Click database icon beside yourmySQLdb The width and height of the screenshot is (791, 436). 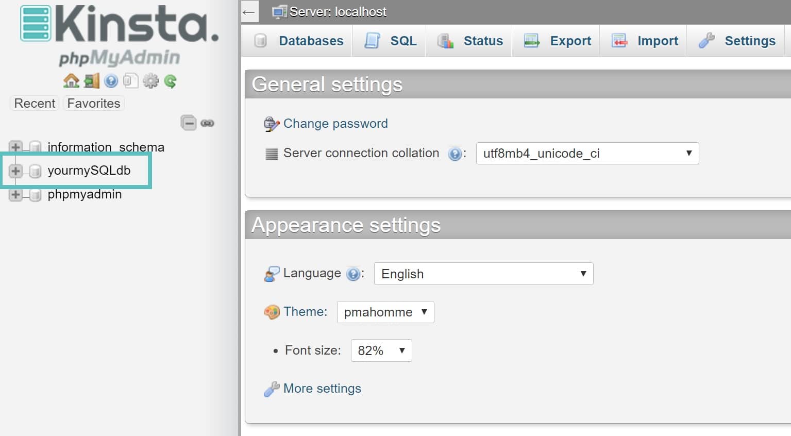pos(35,171)
